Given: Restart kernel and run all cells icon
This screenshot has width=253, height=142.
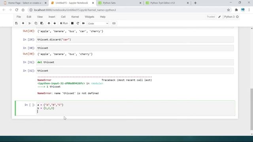Looking at the screenshot, I should coord(83,23).
